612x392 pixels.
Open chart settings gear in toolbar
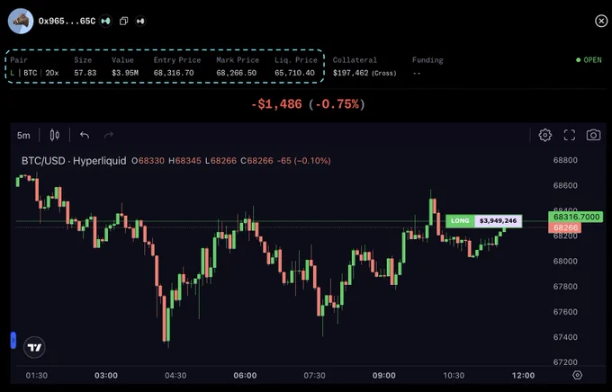click(545, 135)
